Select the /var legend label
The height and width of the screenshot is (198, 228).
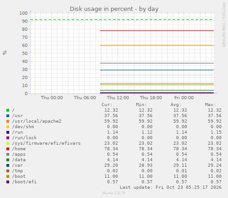[x=17, y=165]
